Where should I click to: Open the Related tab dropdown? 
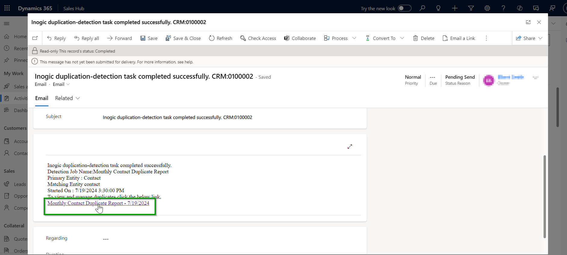(x=67, y=98)
